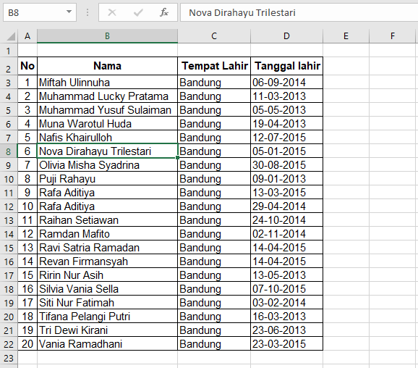Select column A header
The width and height of the screenshot is (418, 368).
click(27, 35)
